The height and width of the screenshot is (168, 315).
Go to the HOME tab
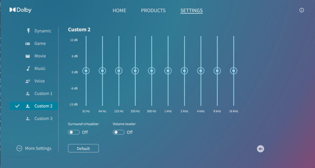pos(119,10)
